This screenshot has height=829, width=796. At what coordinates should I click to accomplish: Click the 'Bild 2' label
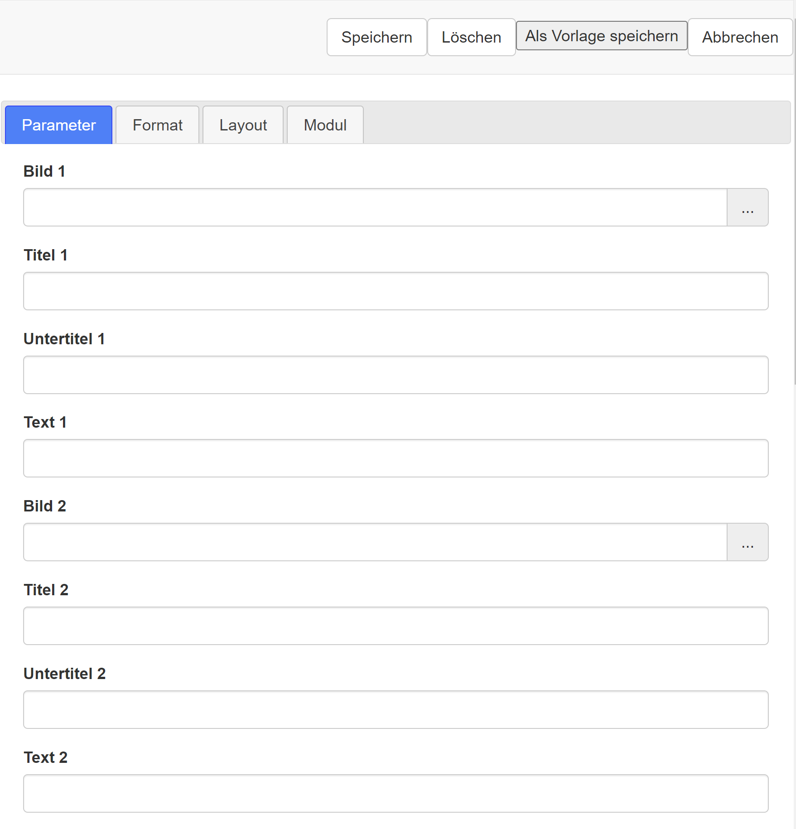pyautogui.click(x=45, y=506)
